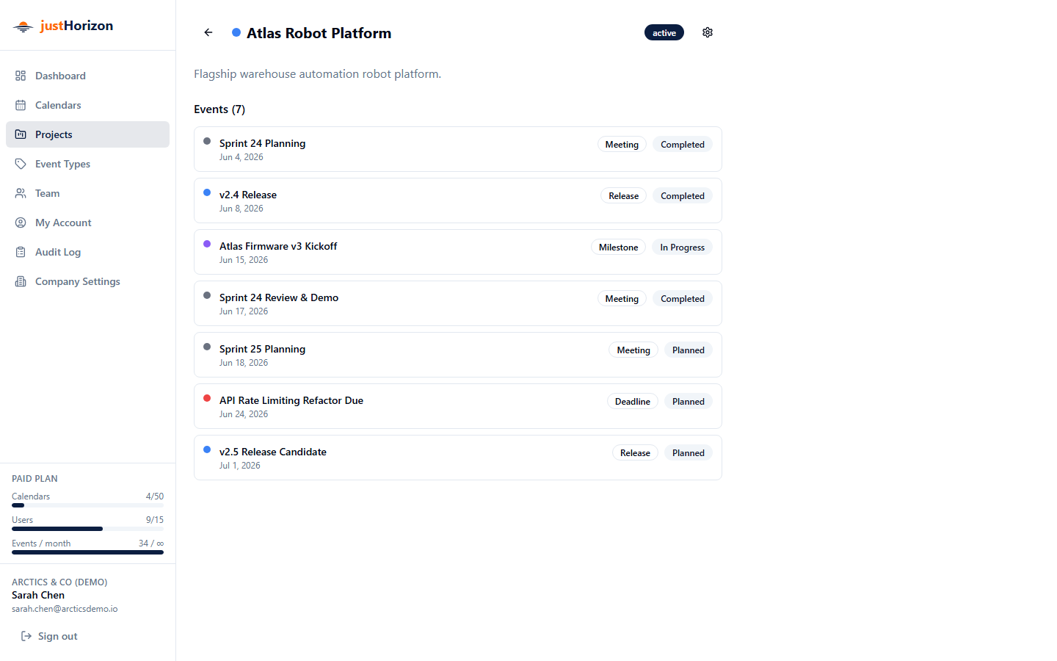Click Planned badge on v2.5 Release Candidate
This screenshot has height=661, width=1057.
(x=689, y=453)
